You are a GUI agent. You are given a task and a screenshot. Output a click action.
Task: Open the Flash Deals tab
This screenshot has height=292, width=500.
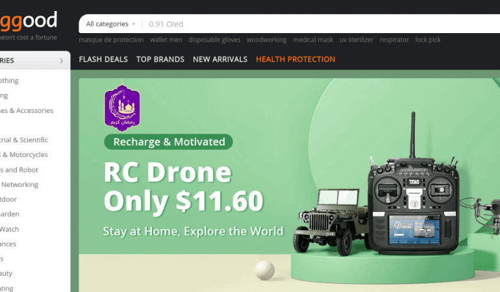103,59
